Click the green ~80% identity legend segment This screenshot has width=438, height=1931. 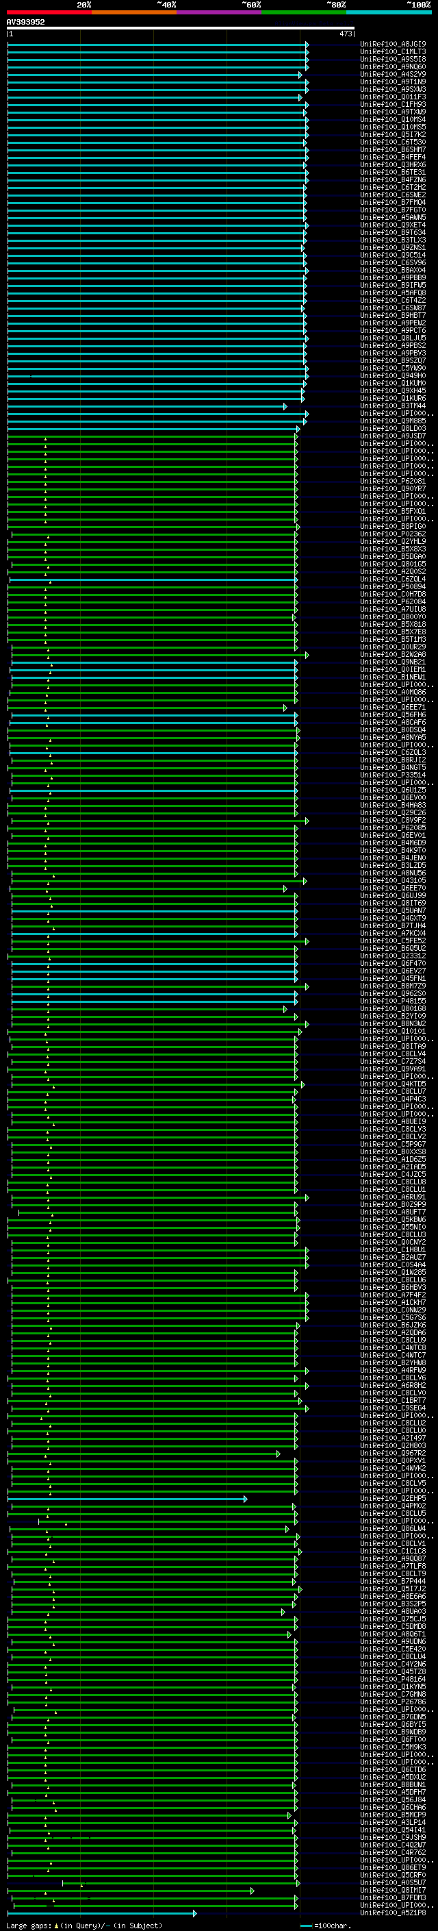click(303, 12)
